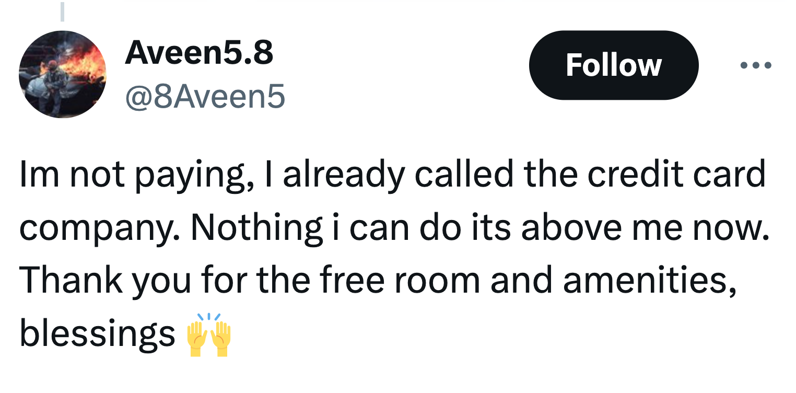Screen dimensions: 796x393
Task: Click the raised hands emoji
Action: (208, 335)
